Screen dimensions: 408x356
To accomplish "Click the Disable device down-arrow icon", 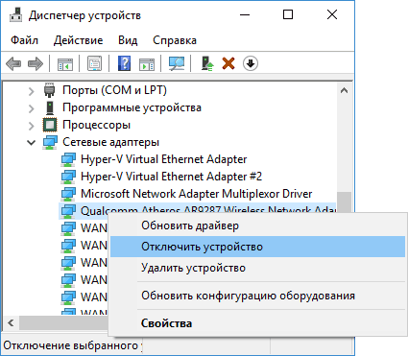I will coord(251,63).
